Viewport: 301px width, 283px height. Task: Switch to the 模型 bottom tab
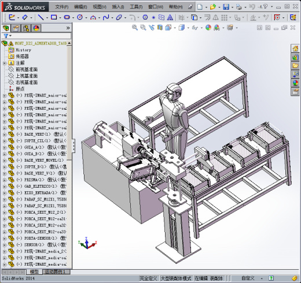tap(34, 272)
